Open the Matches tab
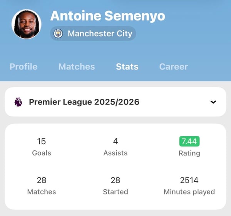This screenshot has width=231, height=216. (x=77, y=67)
